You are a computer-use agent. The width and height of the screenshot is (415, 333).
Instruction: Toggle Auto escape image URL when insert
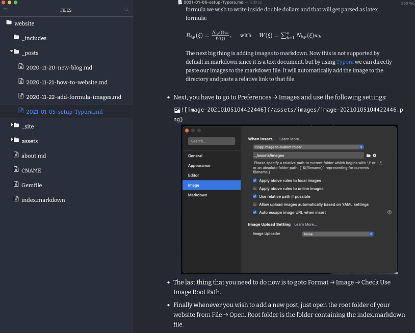pyautogui.click(x=255, y=212)
